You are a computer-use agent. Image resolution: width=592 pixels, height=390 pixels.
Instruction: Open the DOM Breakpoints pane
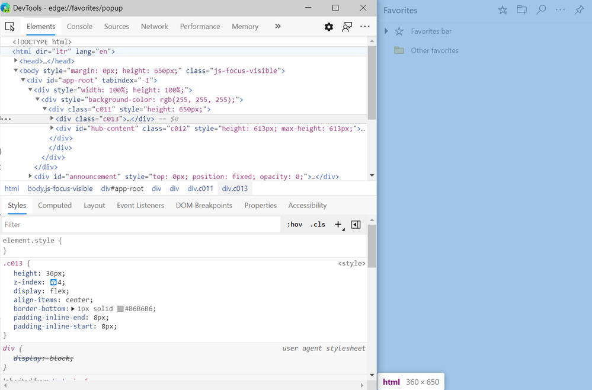tap(204, 206)
